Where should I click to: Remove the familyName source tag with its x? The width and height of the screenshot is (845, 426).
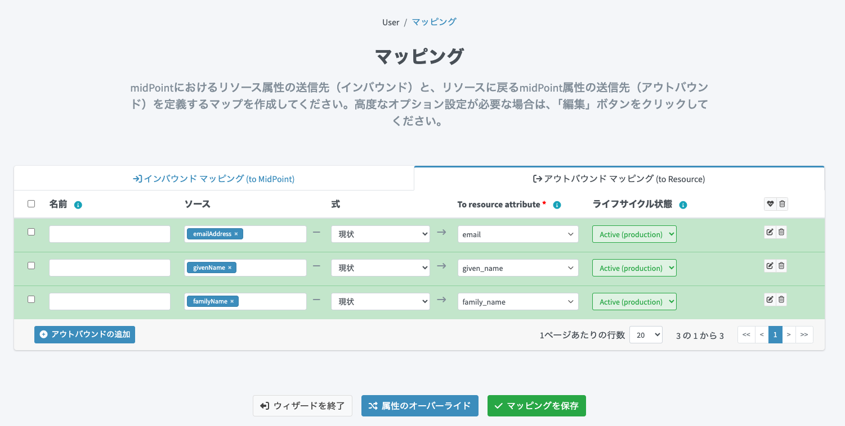coord(232,301)
